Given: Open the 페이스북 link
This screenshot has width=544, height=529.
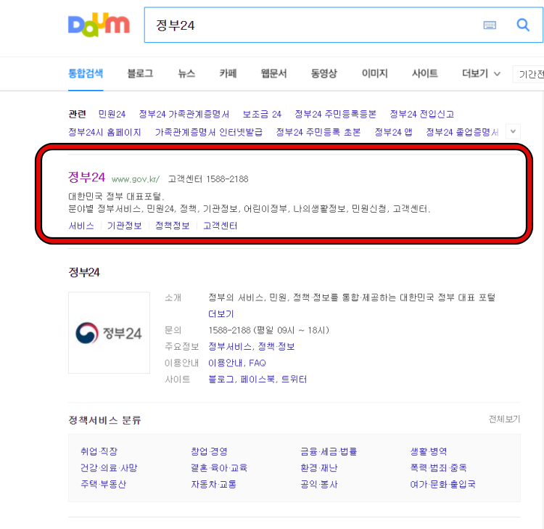Looking at the screenshot, I should click(257, 380).
